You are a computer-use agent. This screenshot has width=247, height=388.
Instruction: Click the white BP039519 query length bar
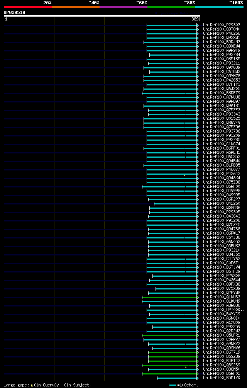[x=102, y=16]
